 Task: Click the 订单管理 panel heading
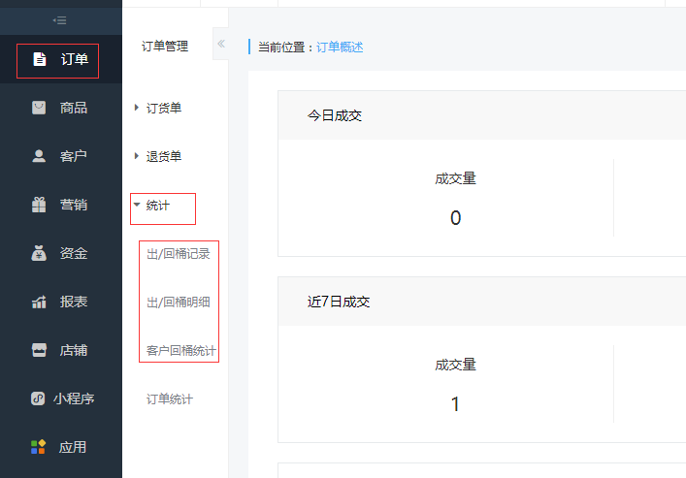(165, 46)
